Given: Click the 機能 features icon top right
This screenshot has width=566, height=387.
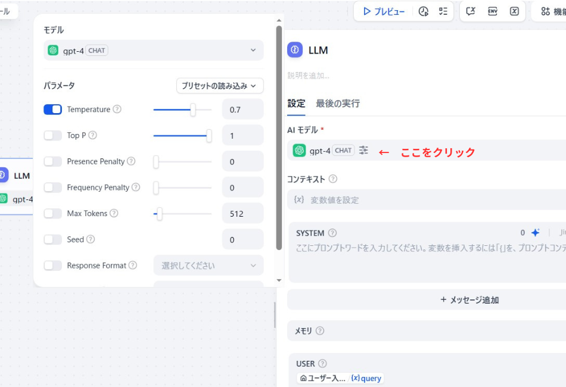Looking at the screenshot, I should tap(545, 11).
